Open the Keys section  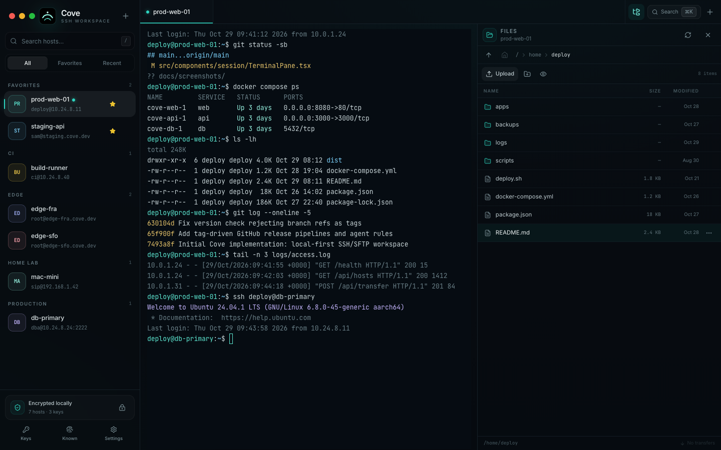26,433
